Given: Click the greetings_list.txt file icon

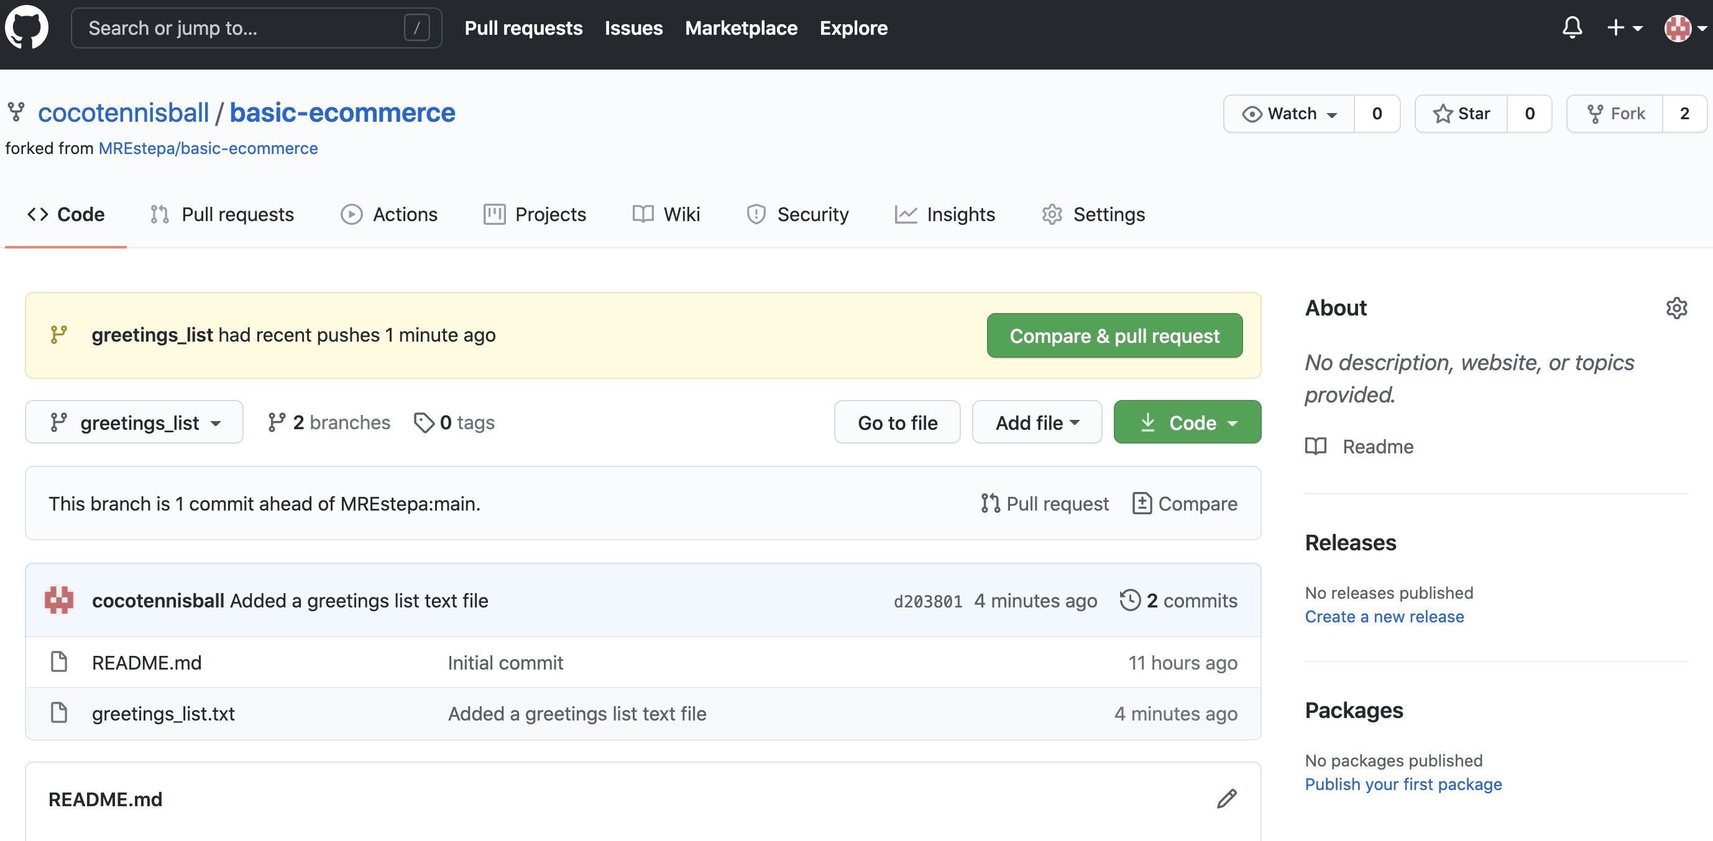Looking at the screenshot, I should [59, 713].
